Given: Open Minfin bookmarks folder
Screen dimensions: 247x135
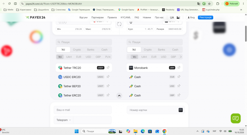Looking at the screenshot, I should coord(8,10).
